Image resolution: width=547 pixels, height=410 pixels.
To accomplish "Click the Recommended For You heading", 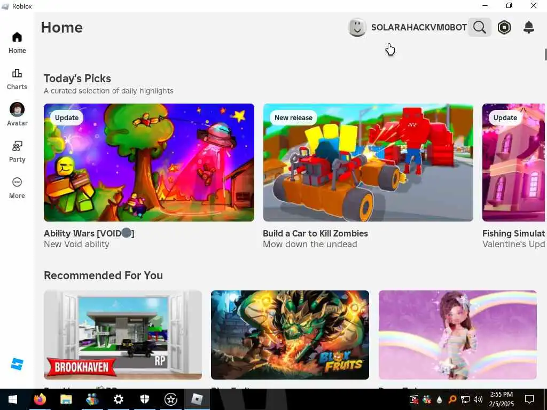I will pos(103,275).
